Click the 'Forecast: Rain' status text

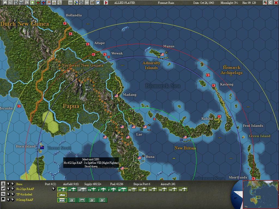click(166, 3)
